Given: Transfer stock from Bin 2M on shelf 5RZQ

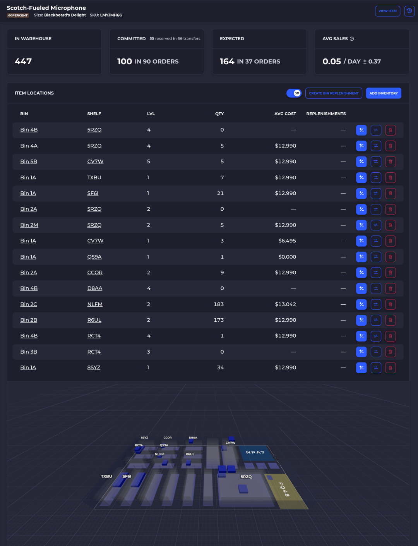Looking at the screenshot, I should pyautogui.click(x=376, y=225).
